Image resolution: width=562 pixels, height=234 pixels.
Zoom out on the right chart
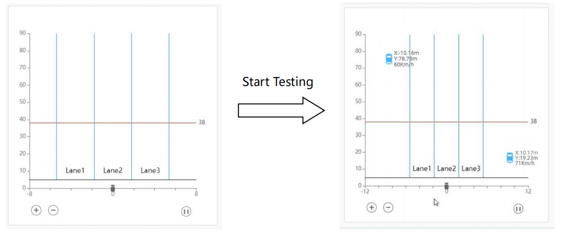[388, 207]
